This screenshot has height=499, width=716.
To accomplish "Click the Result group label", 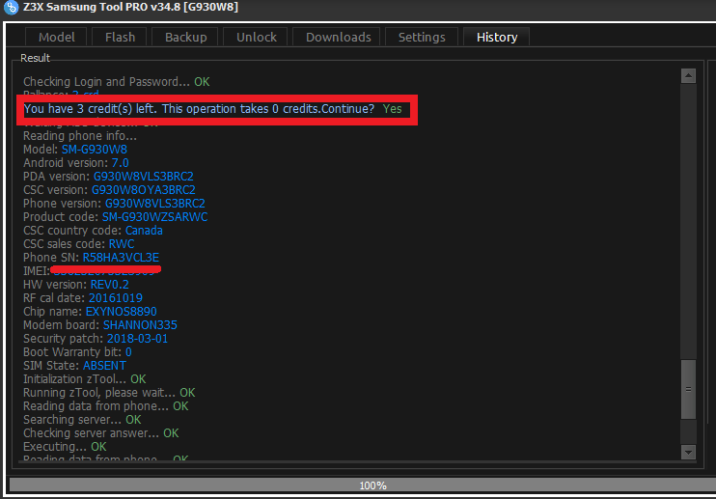I will pyautogui.click(x=35, y=58).
